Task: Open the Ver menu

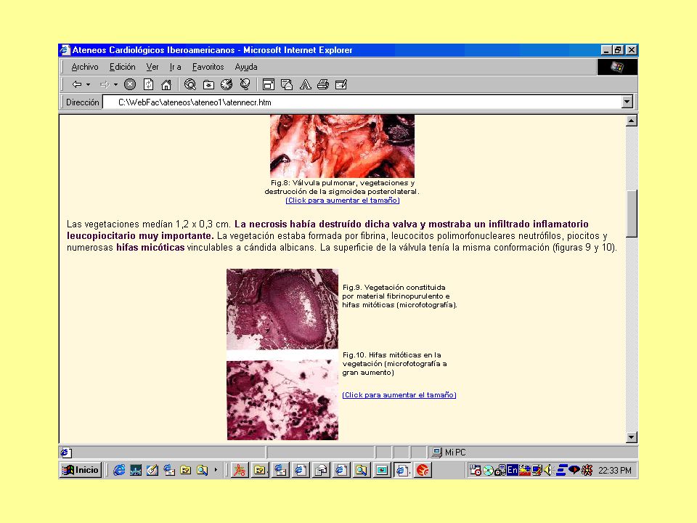Action: pos(152,67)
